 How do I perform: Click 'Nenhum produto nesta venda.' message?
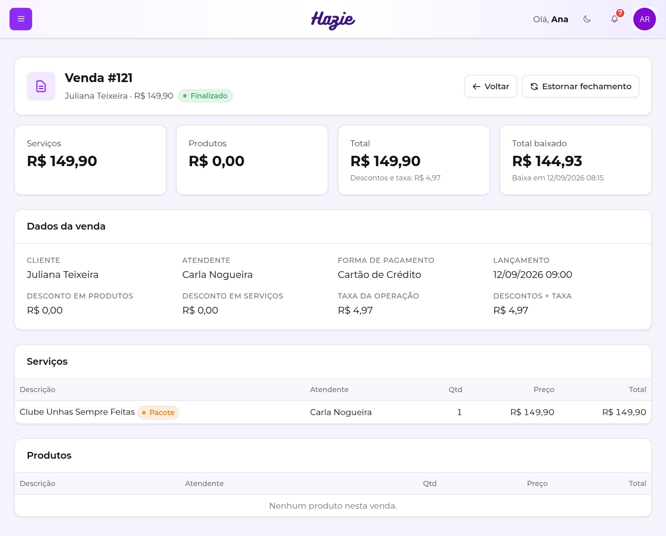pos(333,506)
